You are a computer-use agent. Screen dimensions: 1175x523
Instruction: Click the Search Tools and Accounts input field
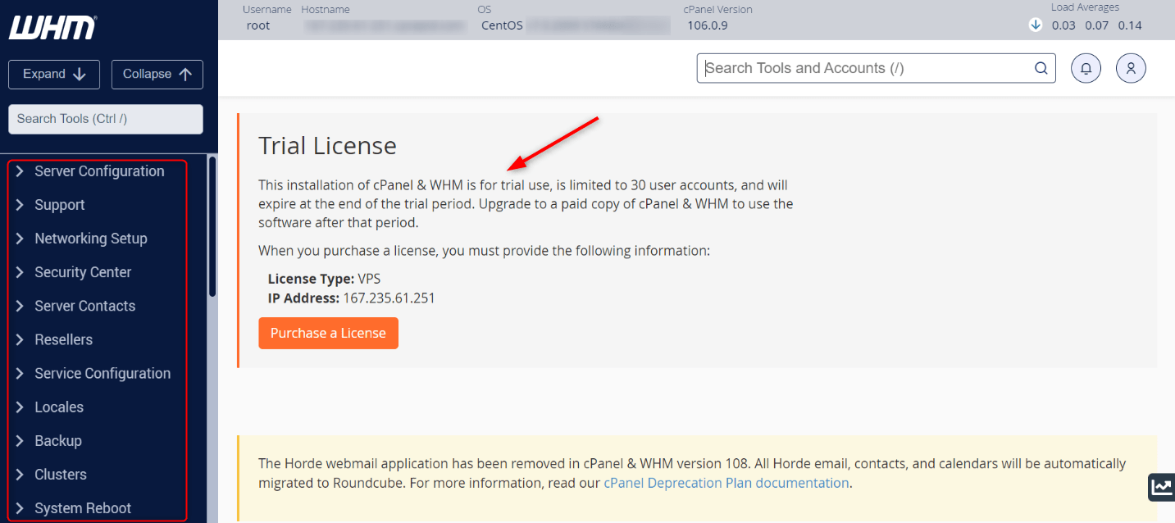click(x=861, y=68)
